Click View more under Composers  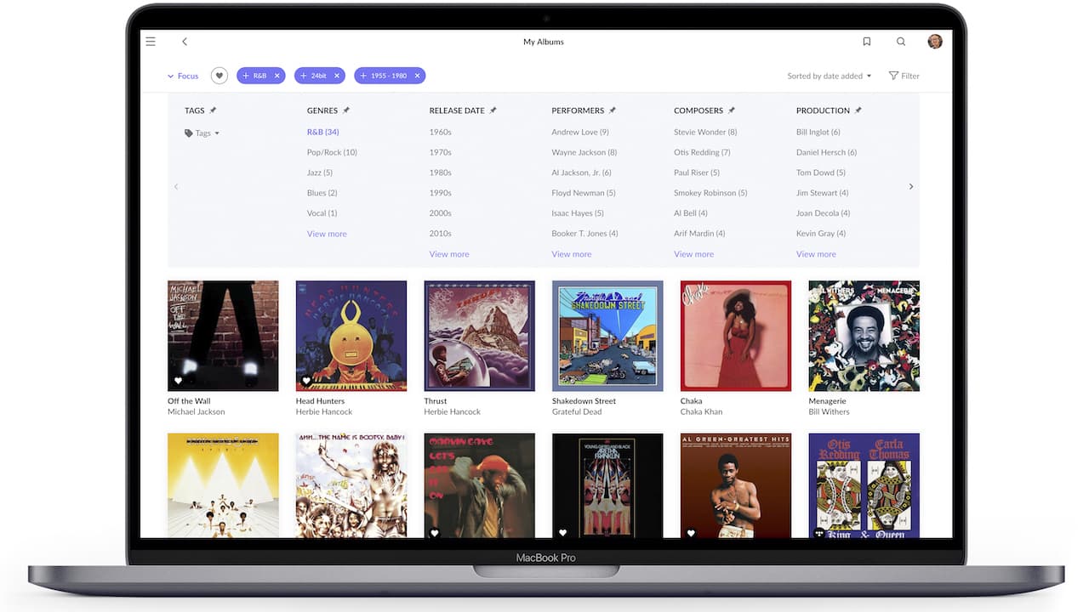tap(694, 254)
